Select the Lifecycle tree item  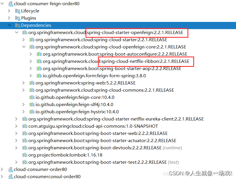point(30,11)
